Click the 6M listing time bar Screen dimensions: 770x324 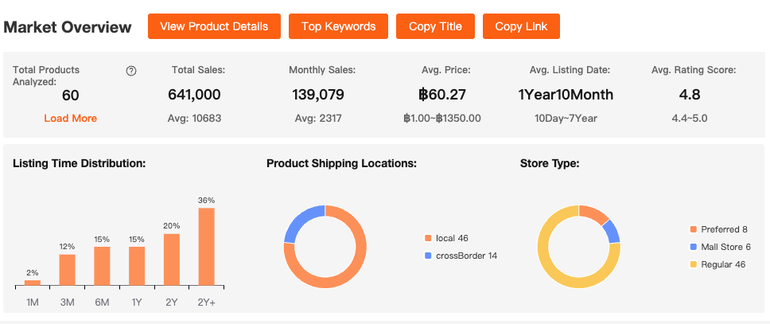pos(102,266)
